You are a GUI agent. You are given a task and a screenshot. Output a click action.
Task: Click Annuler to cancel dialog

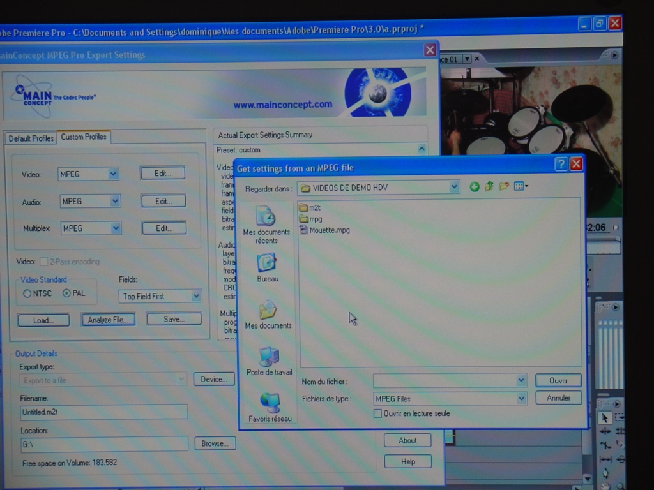click(x=558, y=398)
